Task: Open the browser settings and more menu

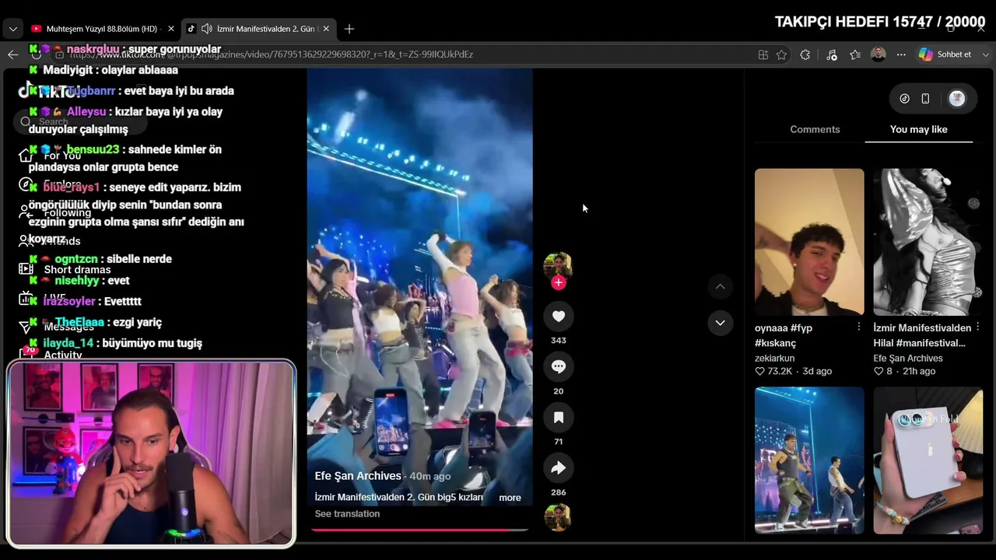Action: click(x=901, y=54)
